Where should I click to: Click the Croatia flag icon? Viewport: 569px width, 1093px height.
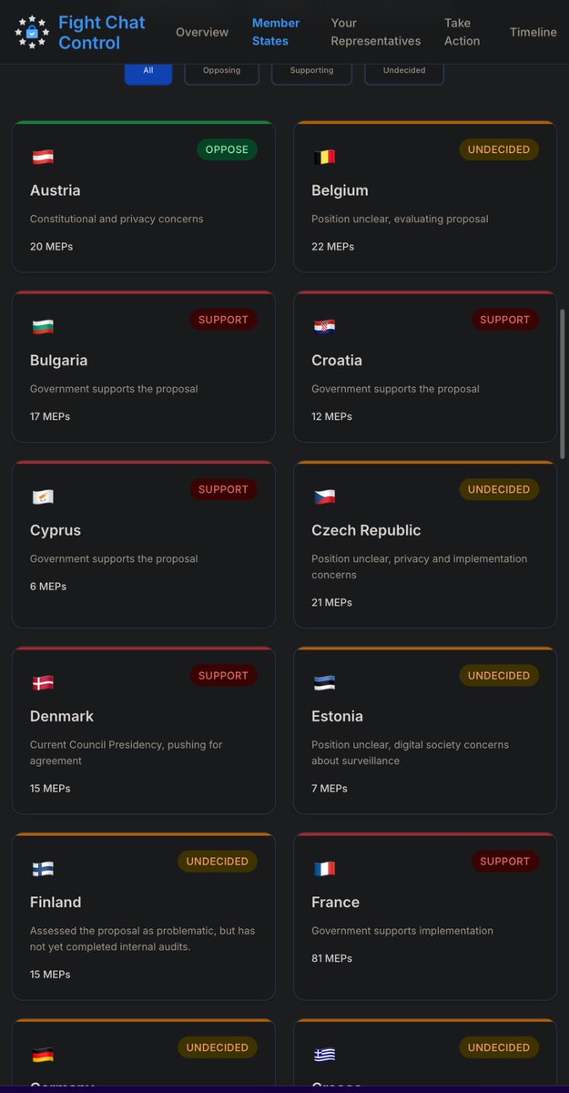tap(324, 326)
